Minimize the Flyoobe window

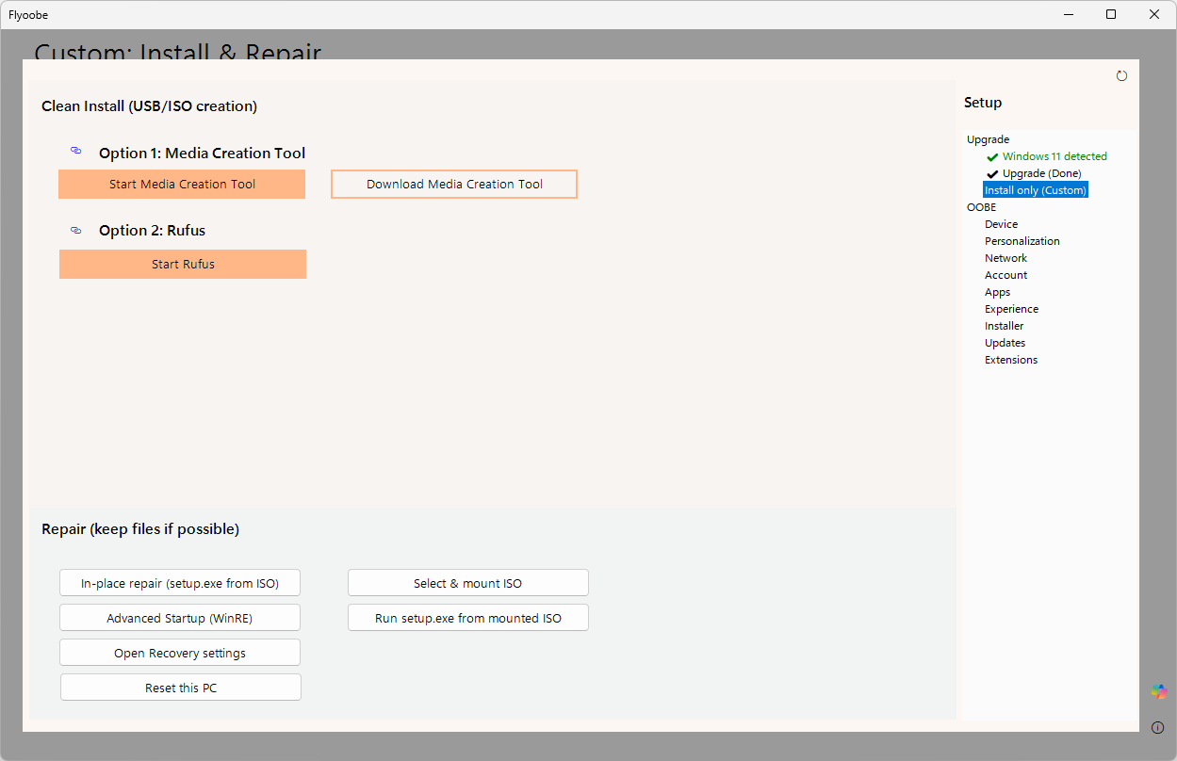[x=1069, y=14]
